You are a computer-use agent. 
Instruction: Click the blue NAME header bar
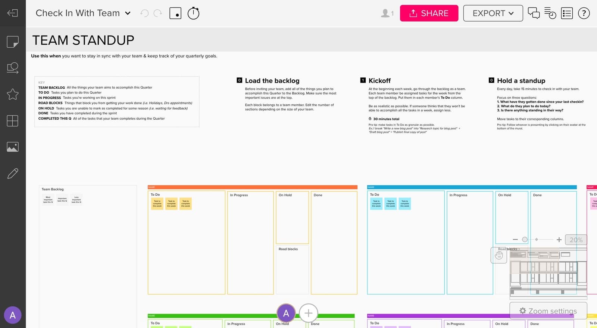pyautogui.click(x=472, y=187)
